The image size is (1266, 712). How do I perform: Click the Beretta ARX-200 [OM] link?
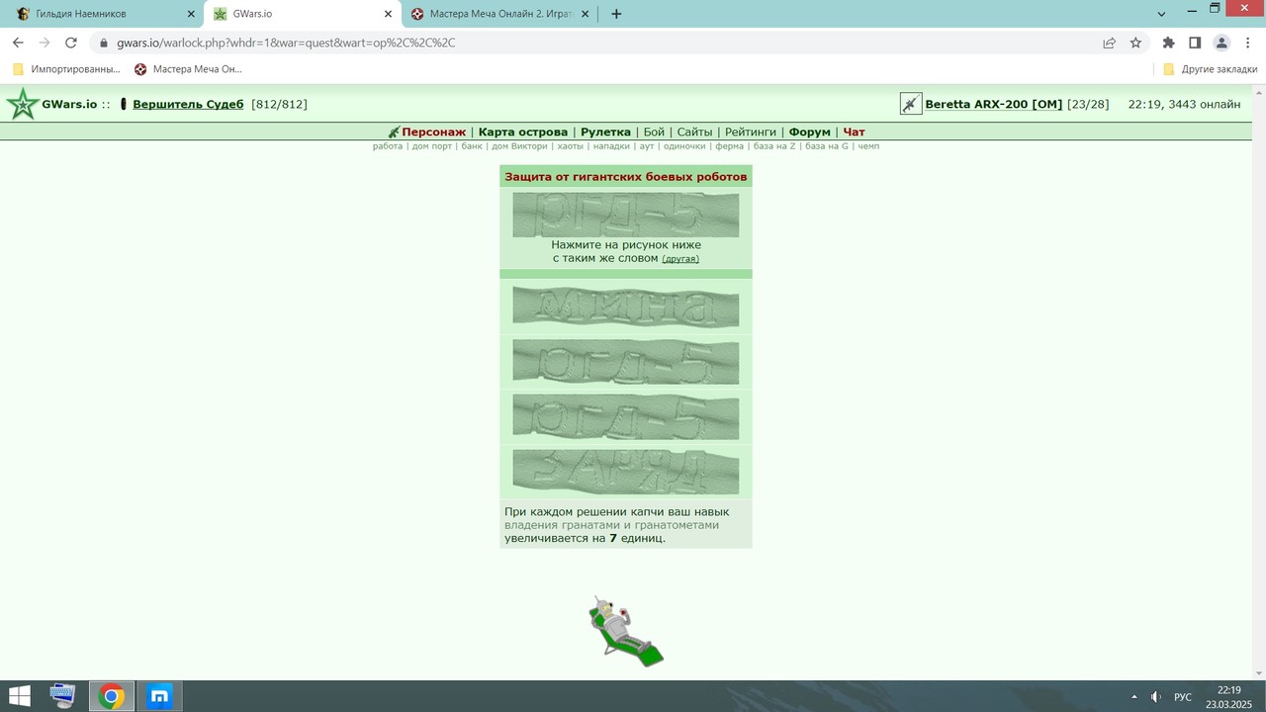(993, 104)
